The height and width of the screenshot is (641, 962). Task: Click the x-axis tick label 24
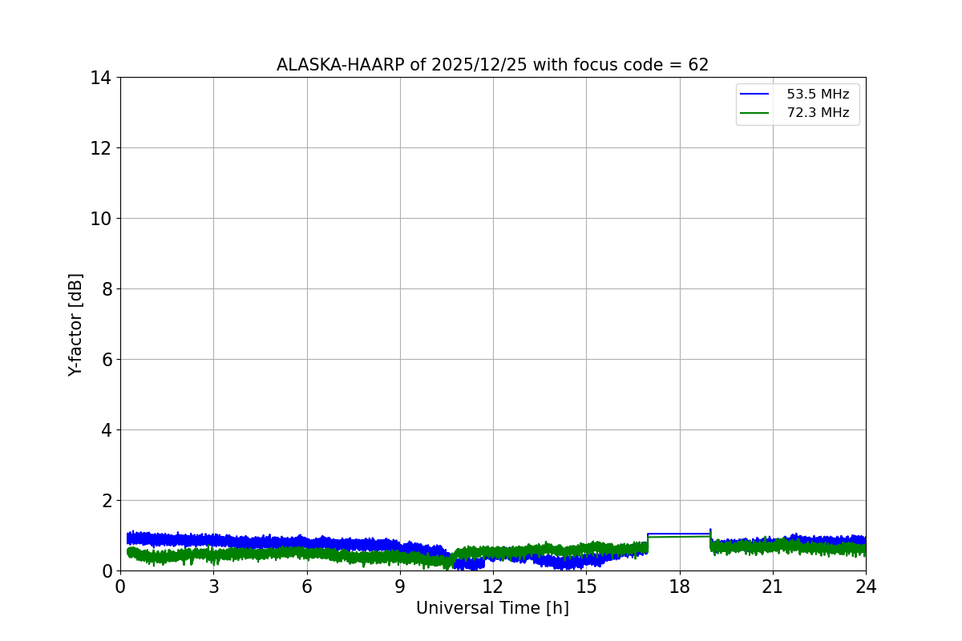pos(866,586)
